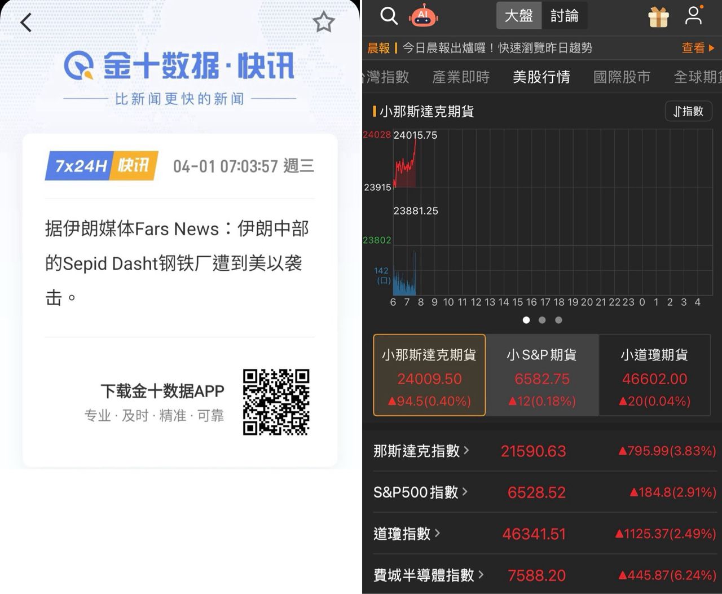Scan the Jin10 app QR code

[x=276, y=402]
